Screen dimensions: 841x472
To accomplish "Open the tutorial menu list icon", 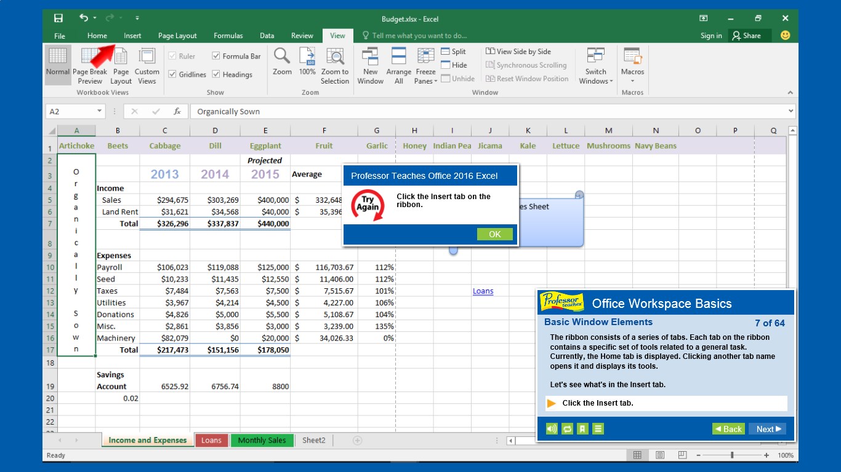I will point(598,429).
